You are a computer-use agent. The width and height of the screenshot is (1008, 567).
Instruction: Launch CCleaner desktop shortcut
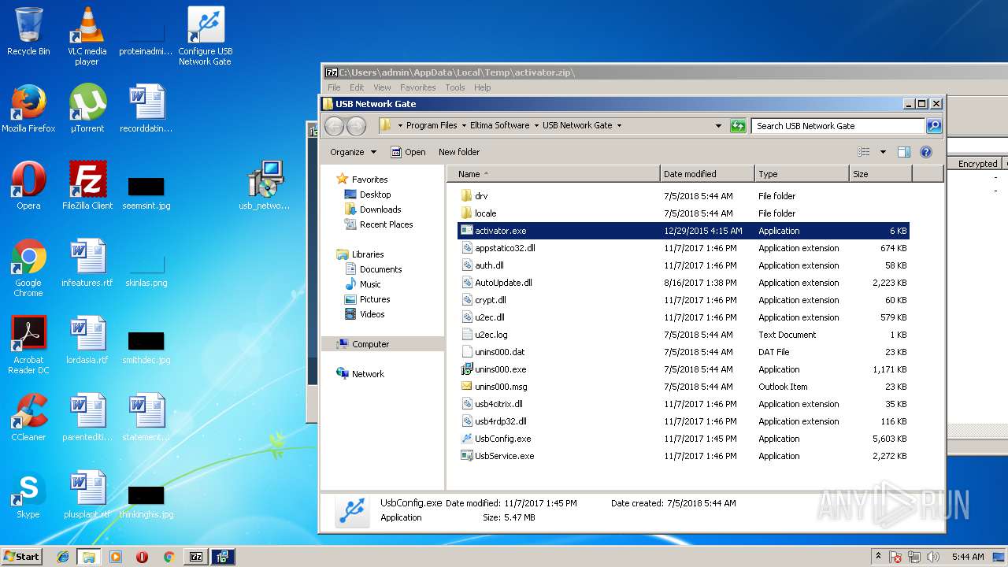click(x=28, y=417)
